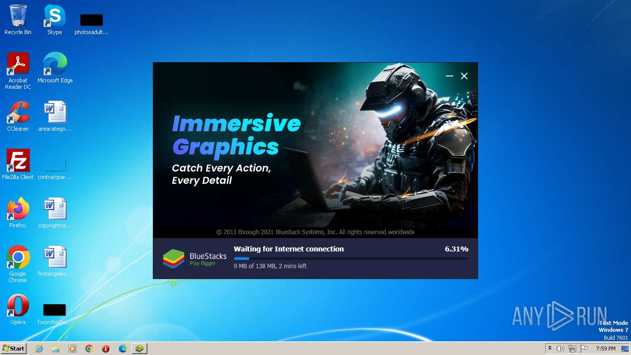Open Windows Explorer from taskbar
This screenshot has width=631, height=355.
[56, 349]
